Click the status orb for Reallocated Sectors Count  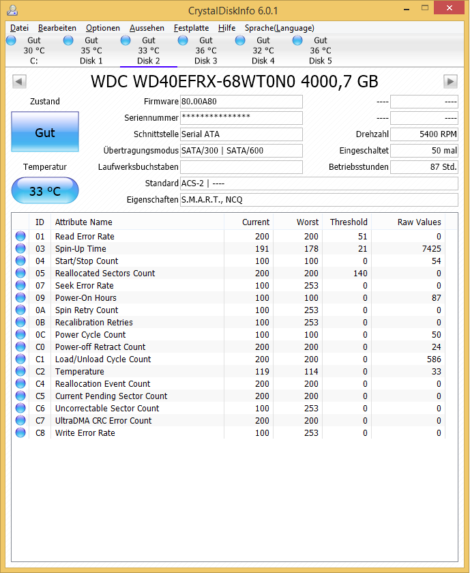[x=20, y=273]
